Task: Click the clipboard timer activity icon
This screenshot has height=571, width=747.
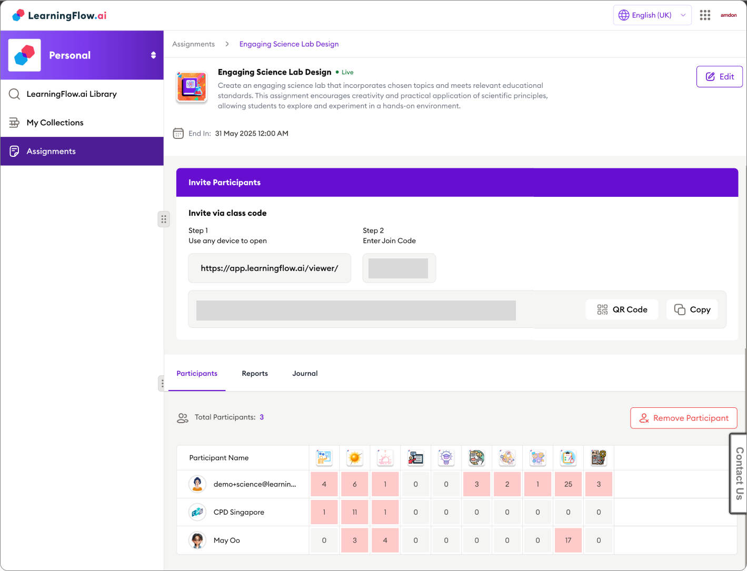Action: pyautogui.click(x=568, y=457)
